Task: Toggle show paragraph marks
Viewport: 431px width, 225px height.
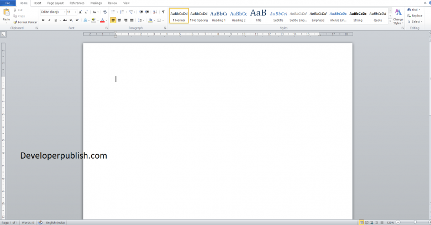Action: pos(163,12)
